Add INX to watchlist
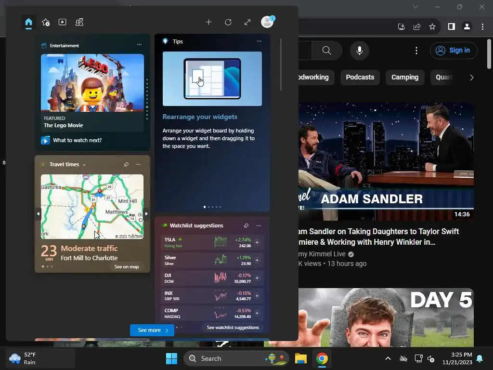493x370 pixels. [257, 296]
